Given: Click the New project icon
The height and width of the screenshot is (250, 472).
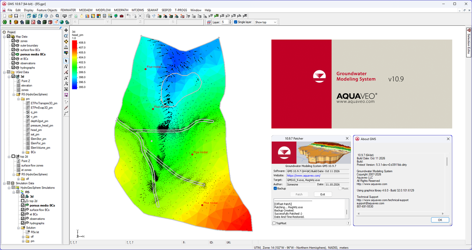Looking at the screenshot, I should pyautogui.click(x=4, y=16).
